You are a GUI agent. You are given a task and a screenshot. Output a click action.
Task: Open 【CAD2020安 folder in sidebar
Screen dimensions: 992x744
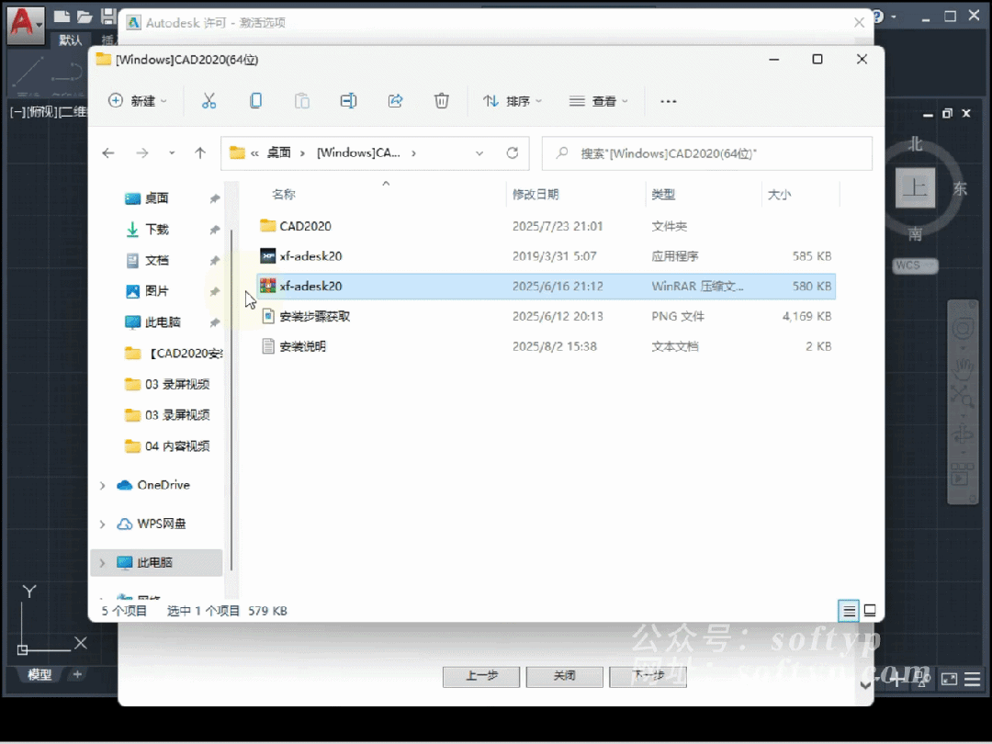174,354
